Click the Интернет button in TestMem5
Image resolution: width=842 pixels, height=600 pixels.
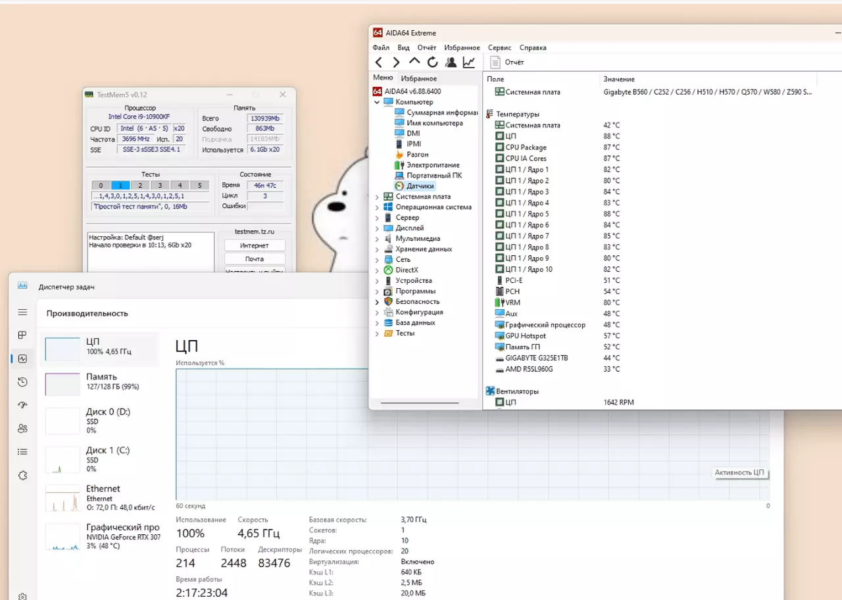click(x=255, y=245)
